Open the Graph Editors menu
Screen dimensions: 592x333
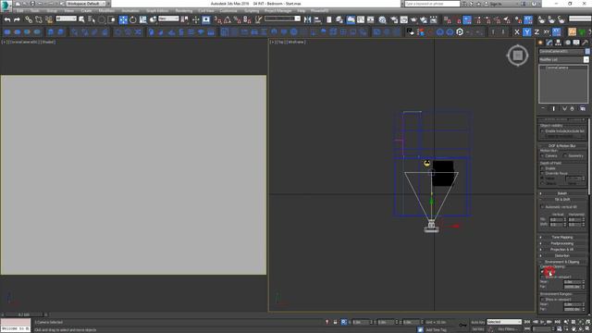(157, 11)
